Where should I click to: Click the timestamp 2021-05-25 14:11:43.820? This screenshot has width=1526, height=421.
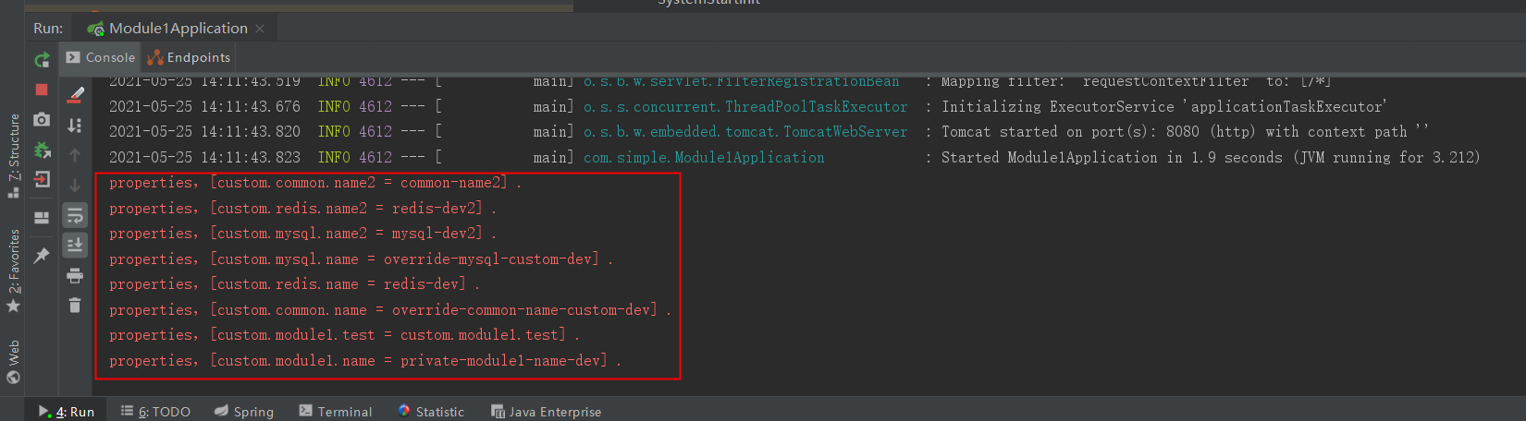(x=204, y=132)
